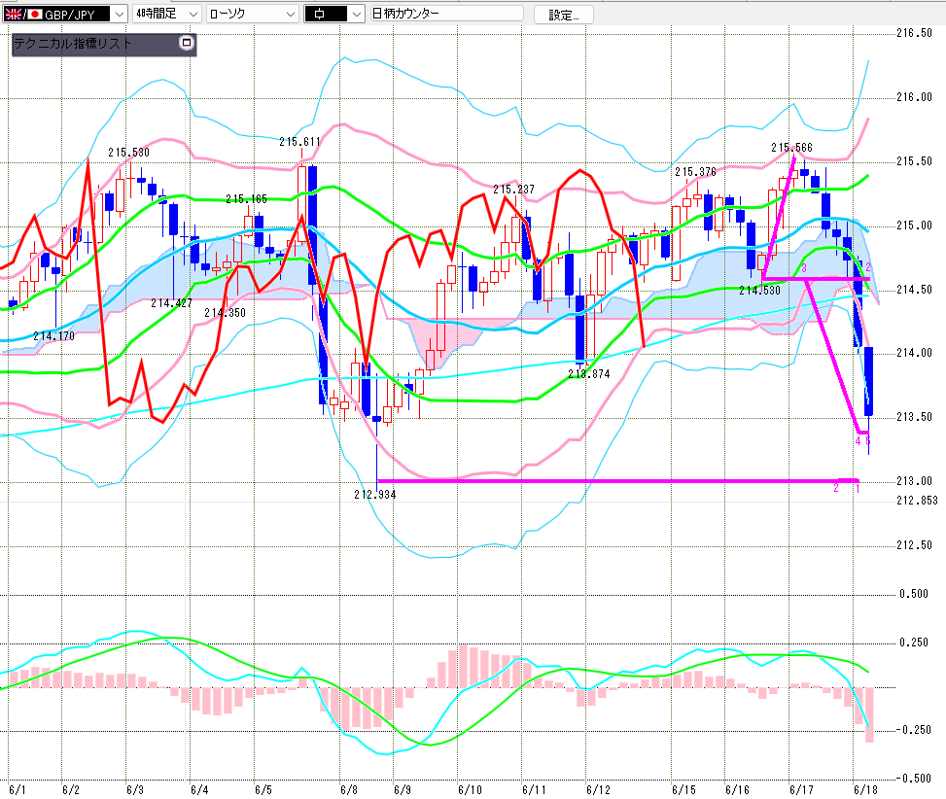The height and width of the screenshot is (799, 946).
Task: Click the 6/12 date label on the time axis
Action: 599,790
